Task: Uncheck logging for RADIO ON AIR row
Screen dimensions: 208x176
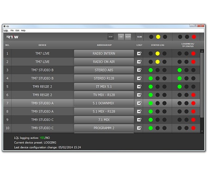Action: click(x=139, y=62)
